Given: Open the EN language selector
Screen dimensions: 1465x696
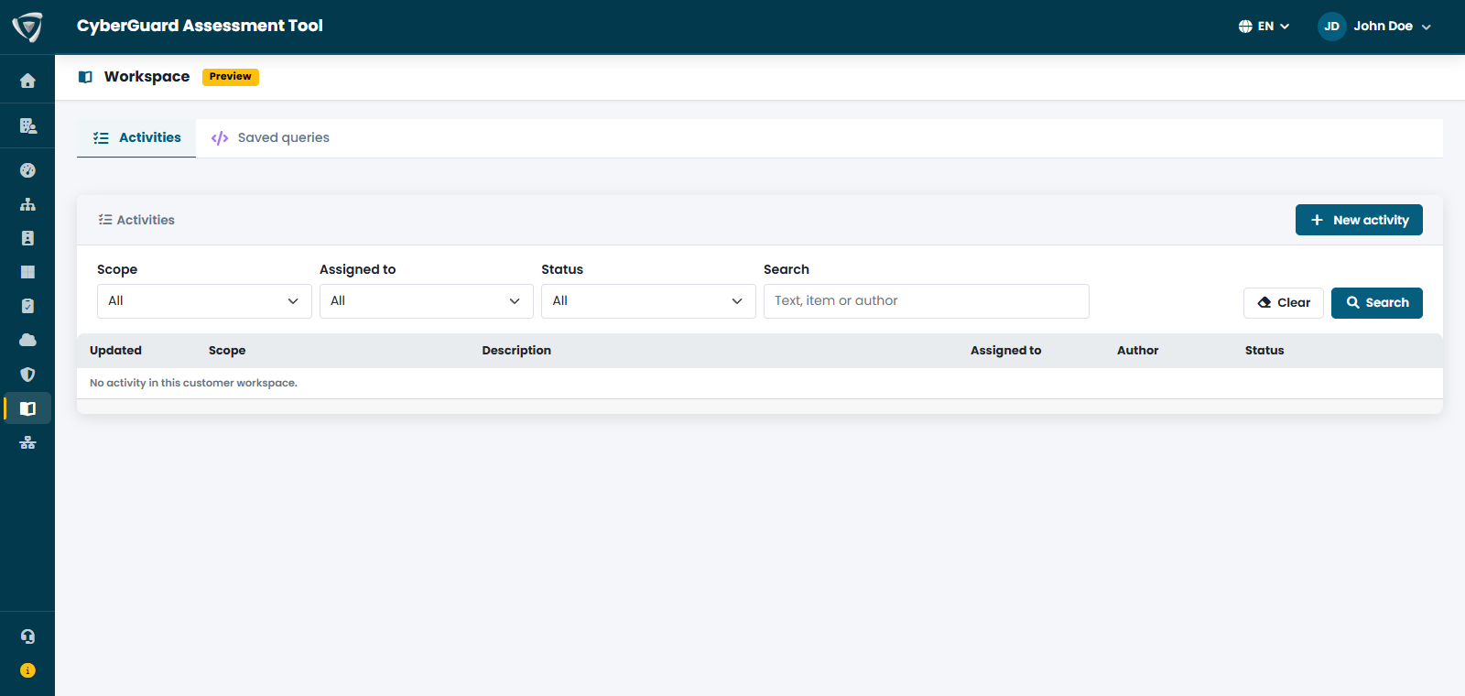Looking at the screenshot, I should (x=1264, y=27).
